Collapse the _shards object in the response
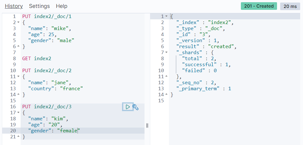Screen dimensions: 303x145 [x=167, y=53]
